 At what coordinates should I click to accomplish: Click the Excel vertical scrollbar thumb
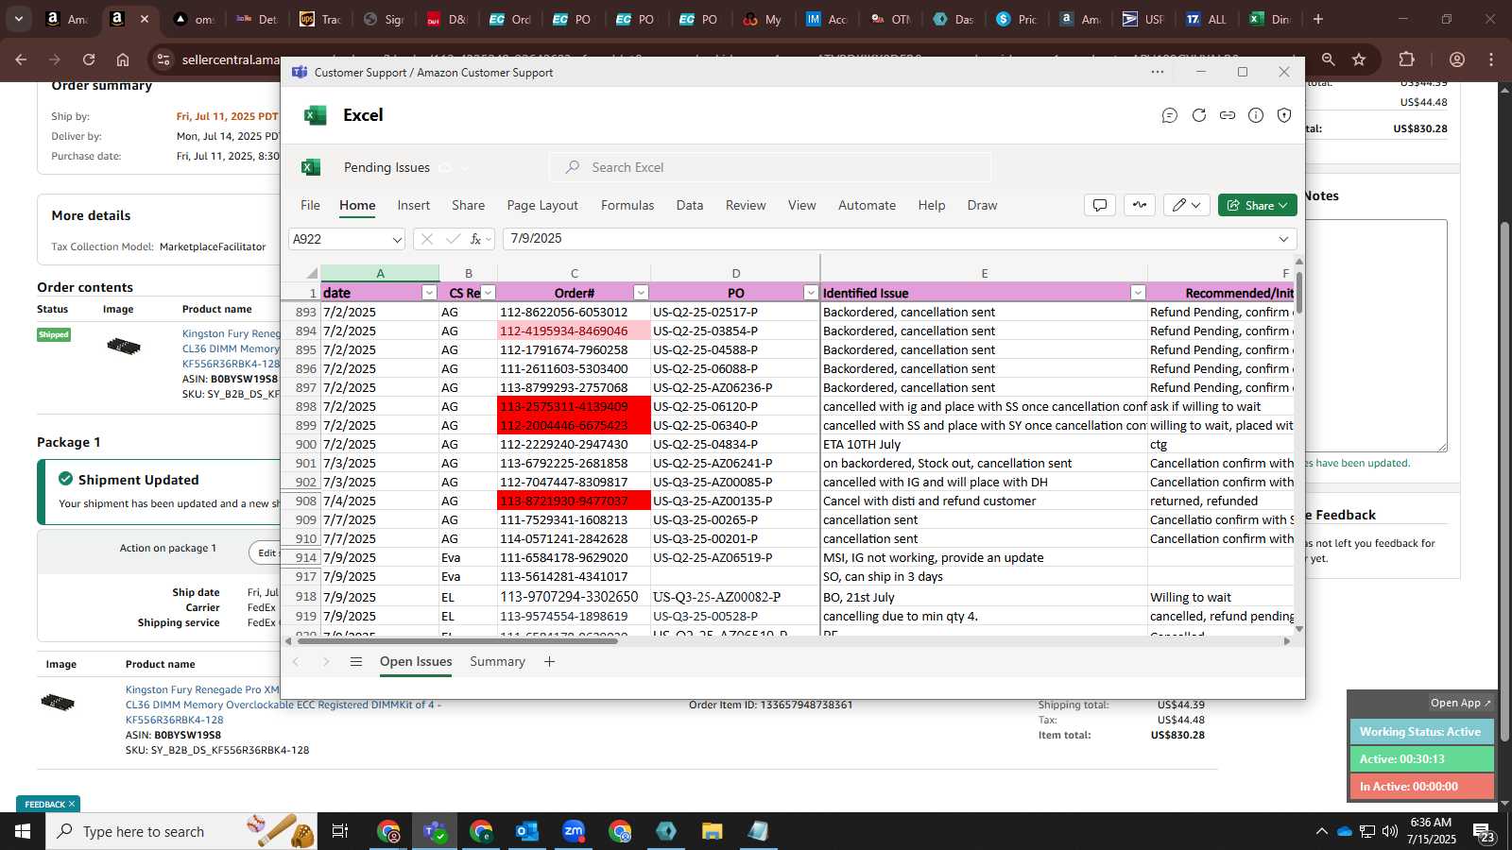[1299, 292]
